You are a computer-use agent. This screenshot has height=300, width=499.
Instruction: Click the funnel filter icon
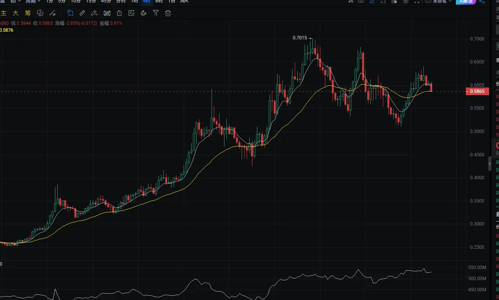156,13
